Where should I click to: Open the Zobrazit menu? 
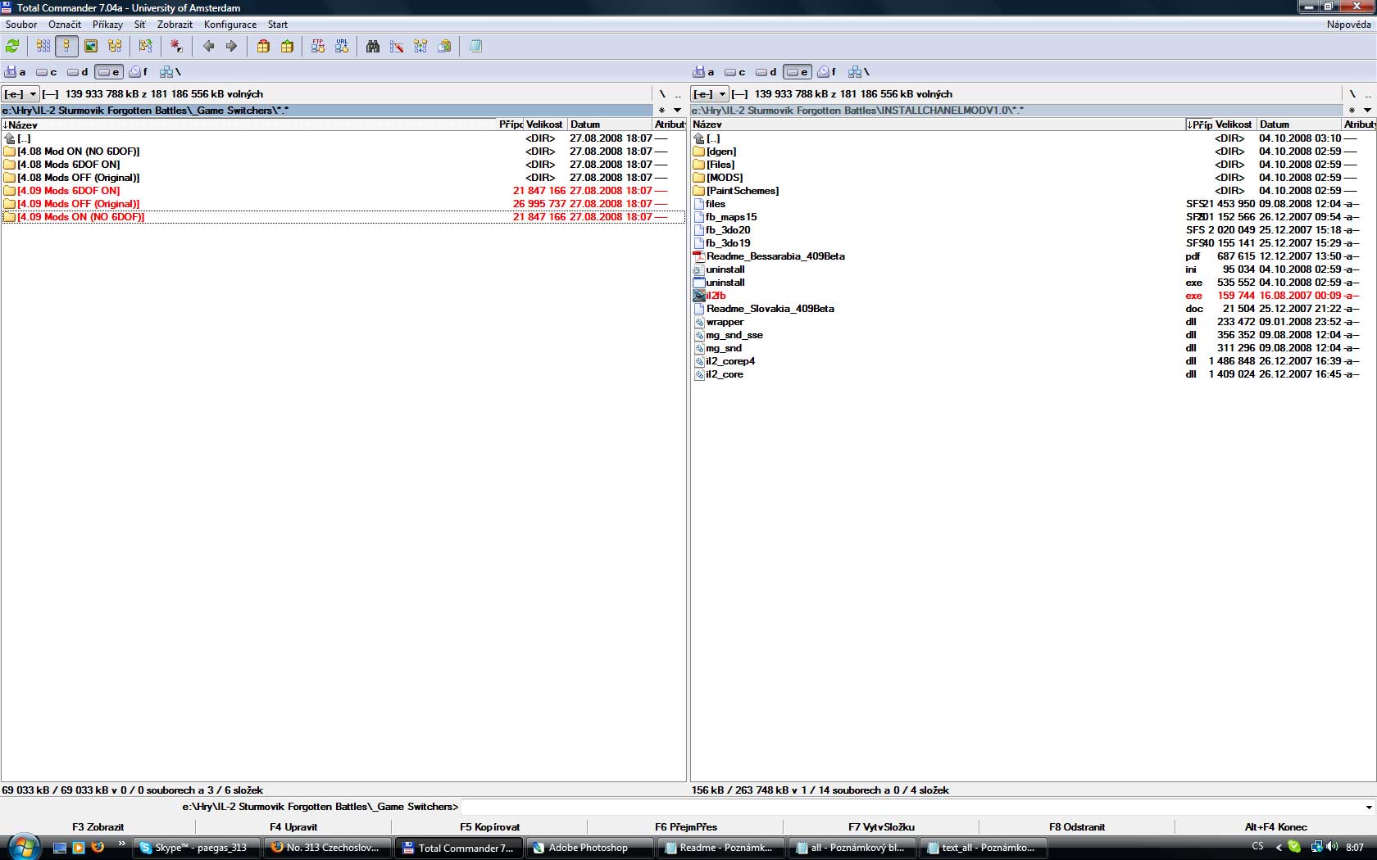tap(175, 25)
